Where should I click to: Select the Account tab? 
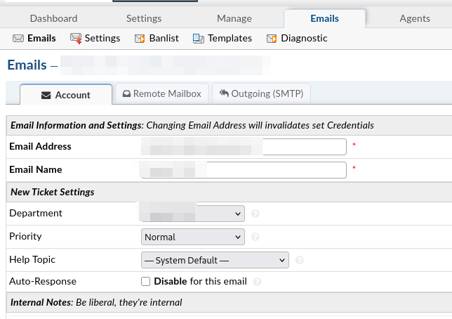pyautogui.click(x=66, y=95)
